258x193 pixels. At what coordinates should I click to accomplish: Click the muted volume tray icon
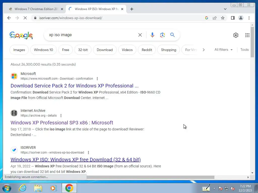[x=233, y=188]
